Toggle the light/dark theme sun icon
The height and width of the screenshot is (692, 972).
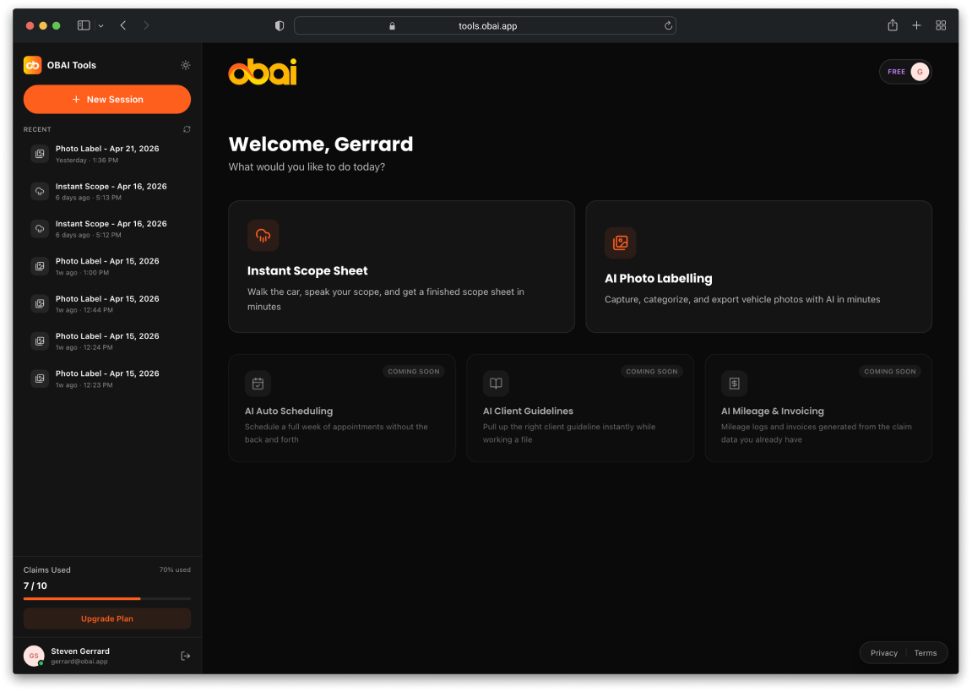coord(185,65)
